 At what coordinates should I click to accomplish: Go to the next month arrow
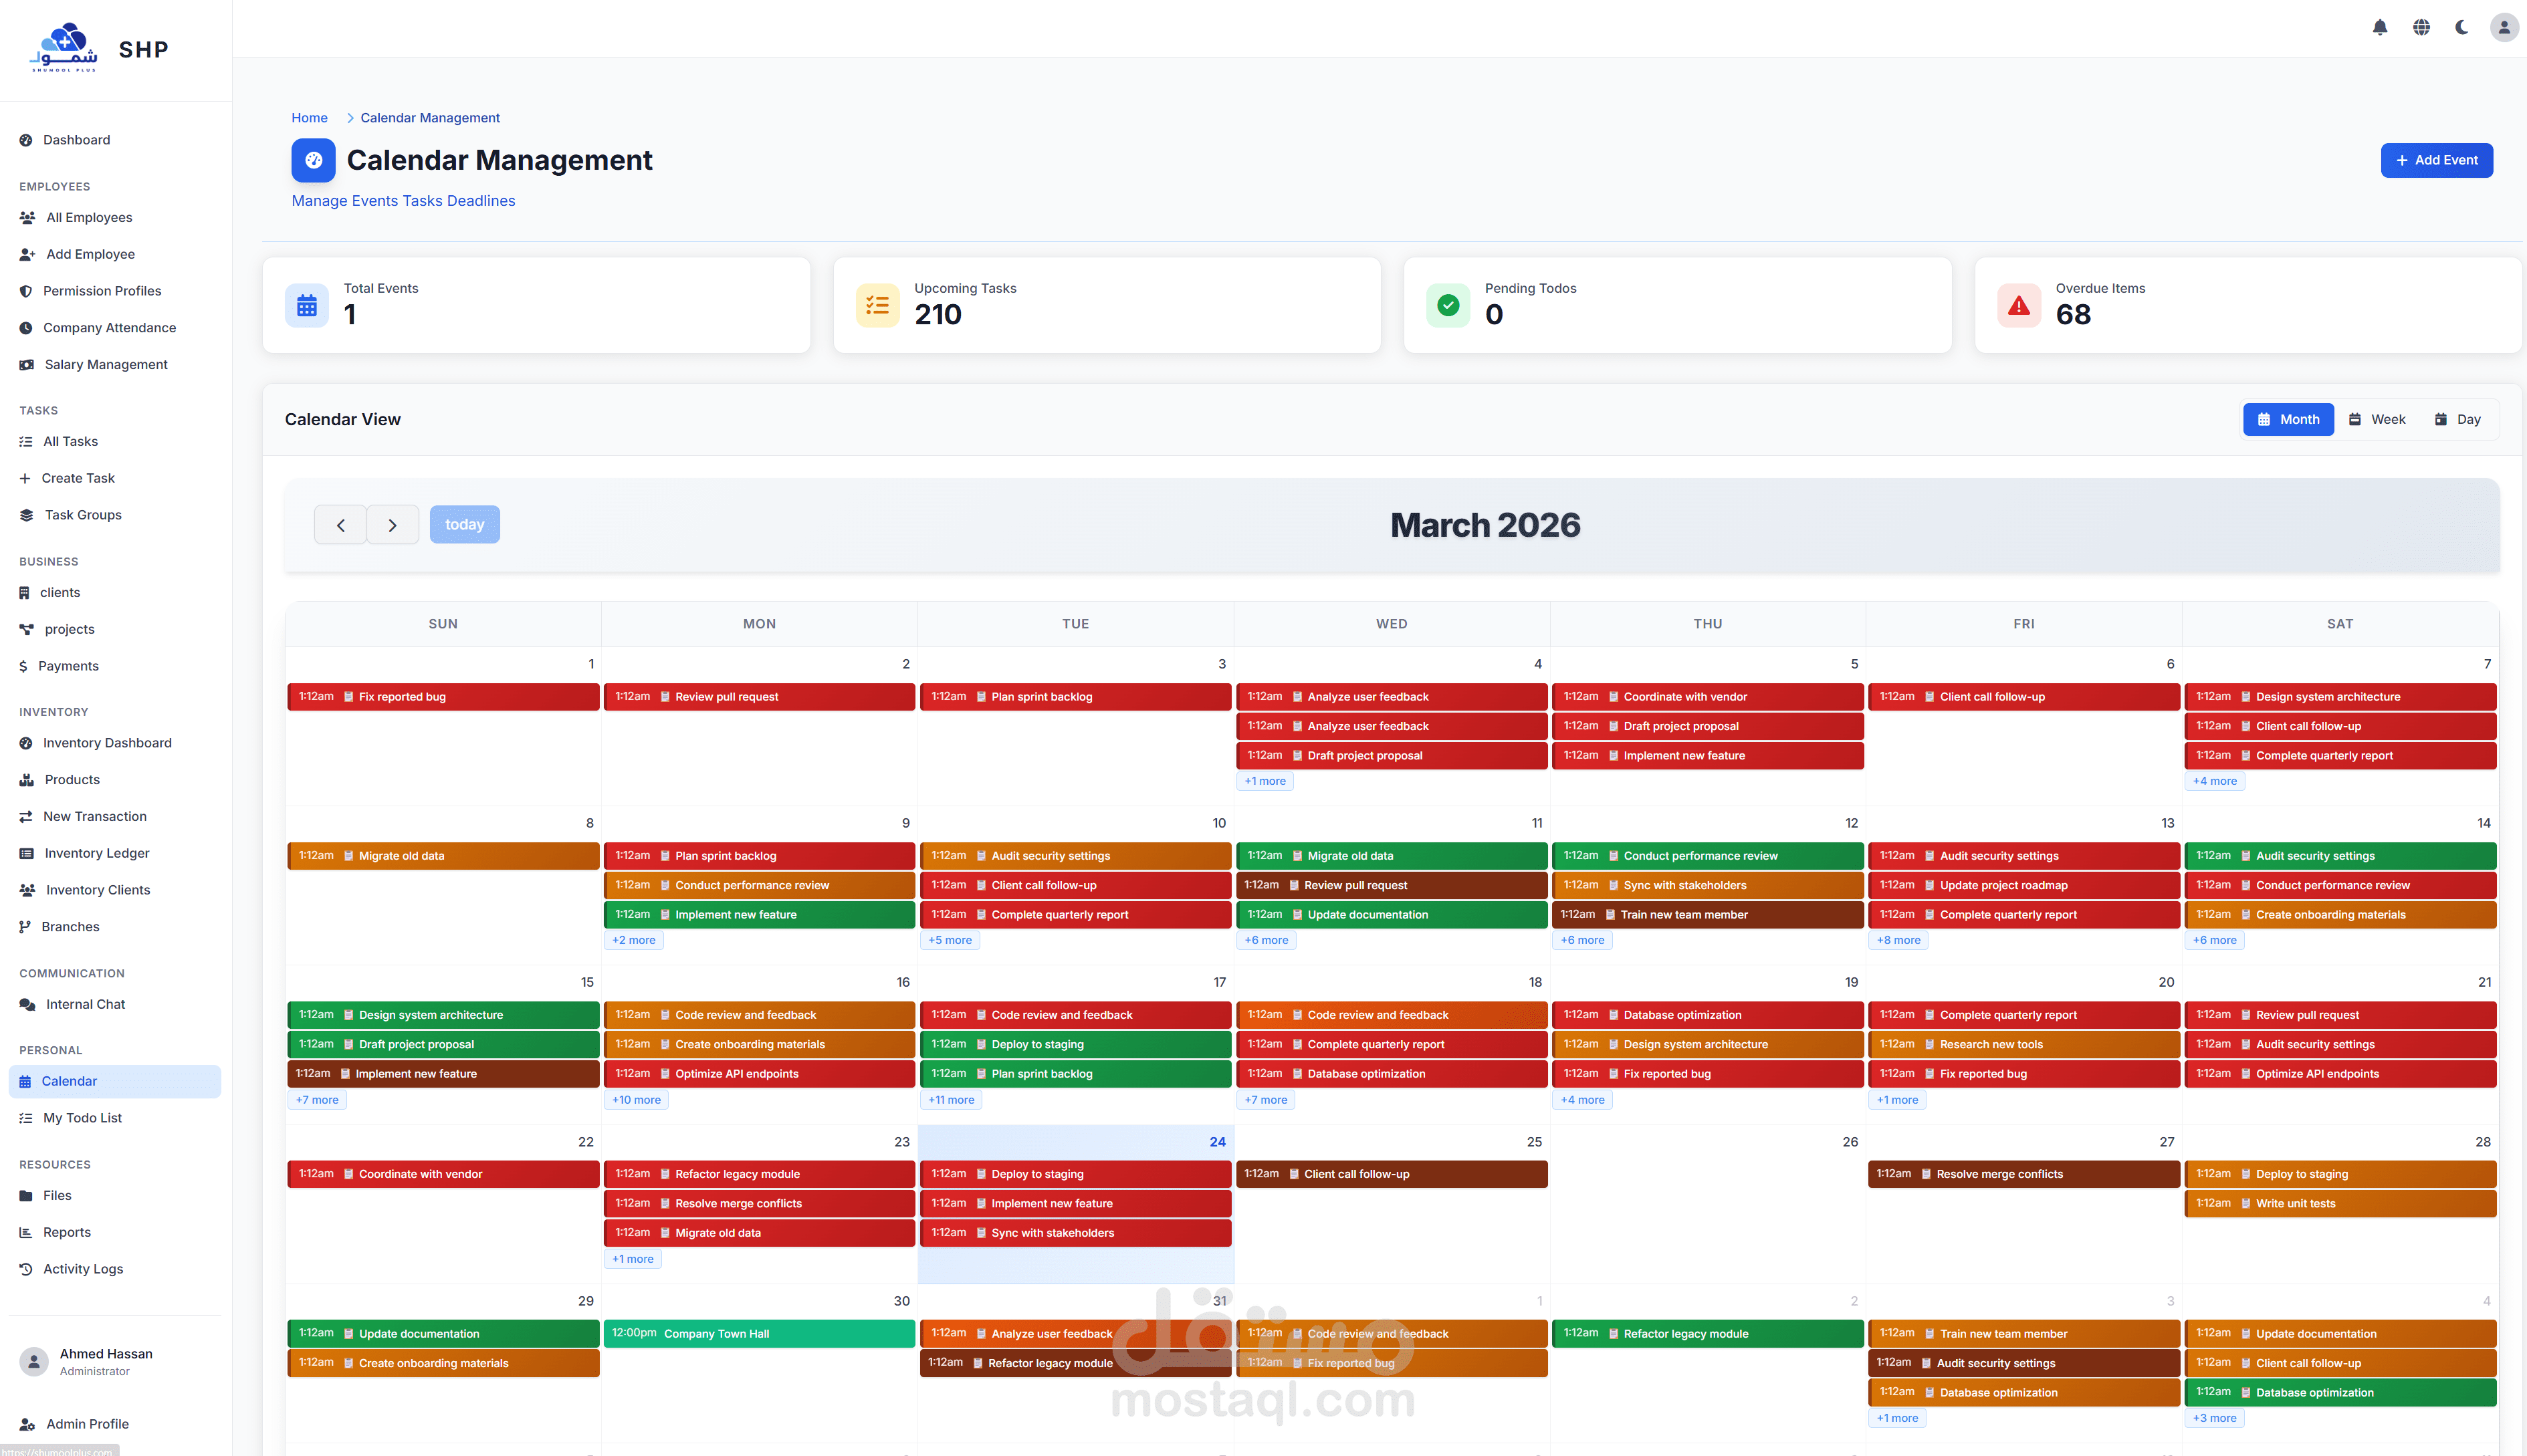pyautogui.click(x=392, y=525)
